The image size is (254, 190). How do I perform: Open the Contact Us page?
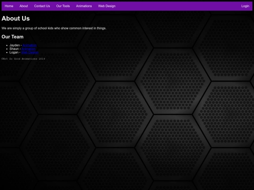[42, 6]
